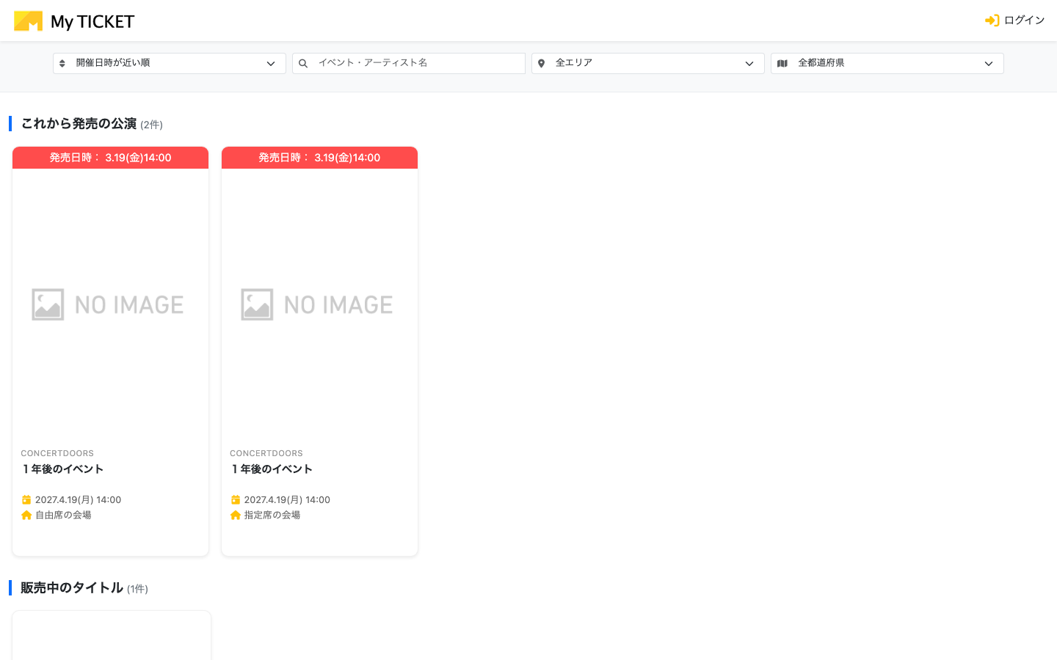Viewport: 1057px width, 660px height.
Task: Click sale date banner on 自由席の会場 card
Action: [110, 158]
